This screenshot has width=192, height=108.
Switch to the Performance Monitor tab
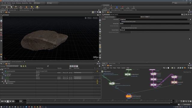128,10
